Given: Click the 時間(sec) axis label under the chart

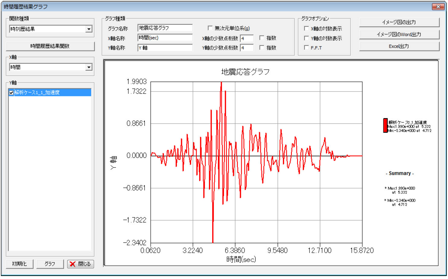Looking at the screenshot, I should click(241, 259).
